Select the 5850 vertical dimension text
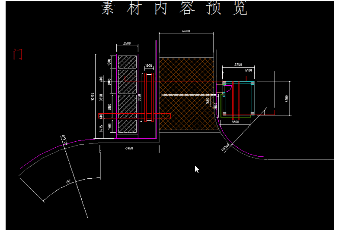 139,98
